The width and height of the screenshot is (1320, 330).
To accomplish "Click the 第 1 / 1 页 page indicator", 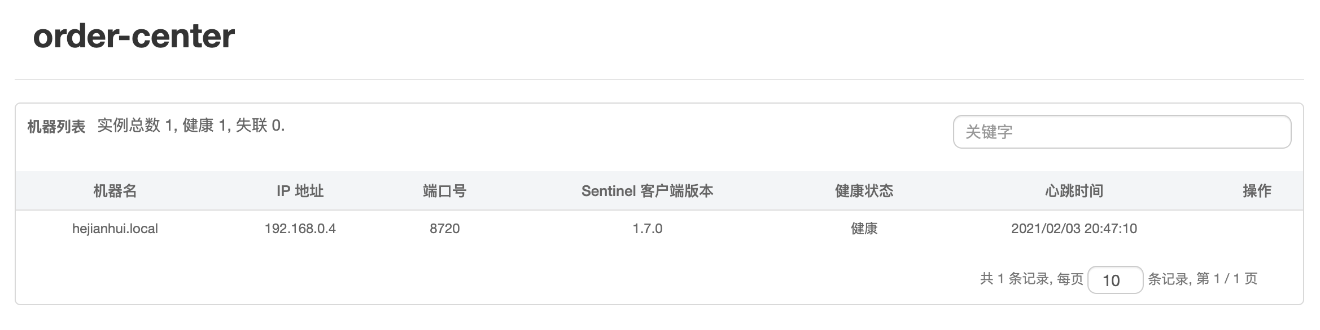I will [x=1226, y=279].
